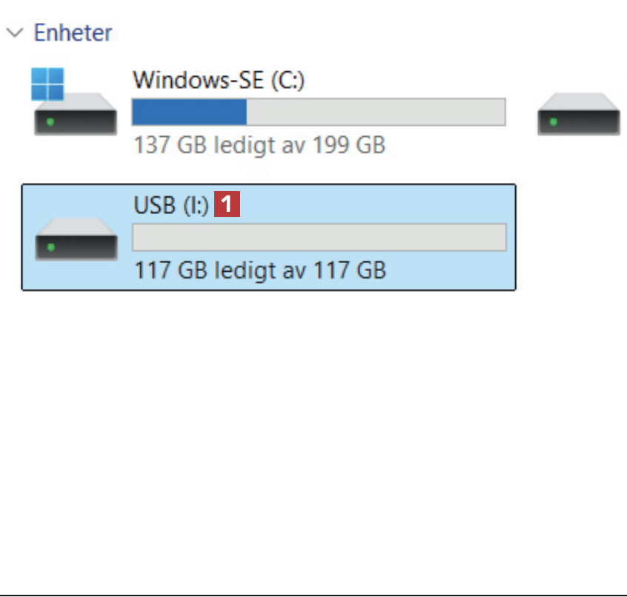627x597 pixels.
Task: Click the red number 1 badge
Action: (228, 205)
